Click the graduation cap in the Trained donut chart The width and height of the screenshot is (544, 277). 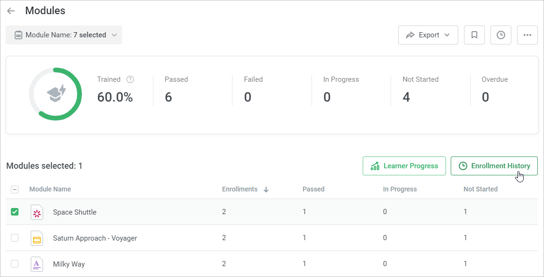point(55,94)
